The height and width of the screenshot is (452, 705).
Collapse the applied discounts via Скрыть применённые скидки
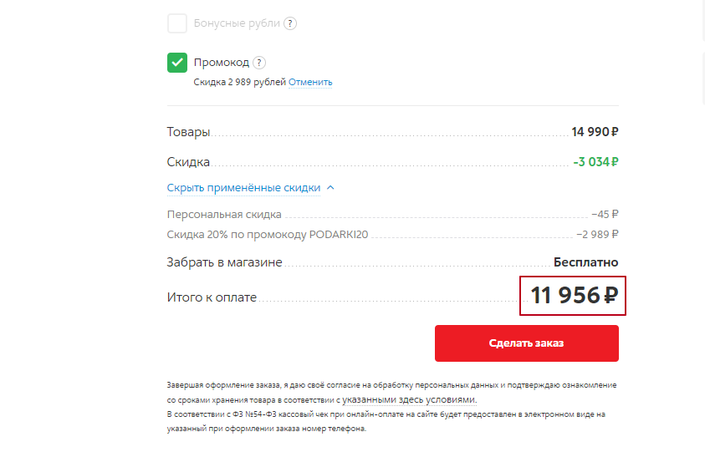pyautogui.click(x=243, y=188)
